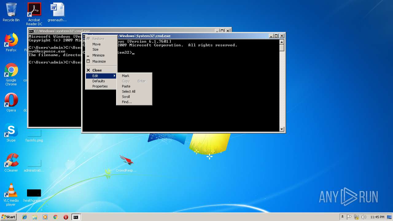
Task: Open the media player taskbar icon
Action: pyautogui.click(x=45, y=217)
